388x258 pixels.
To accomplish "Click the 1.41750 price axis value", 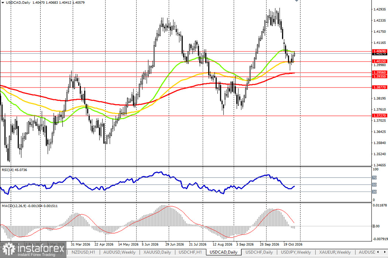I will click(x=380, y=32).
